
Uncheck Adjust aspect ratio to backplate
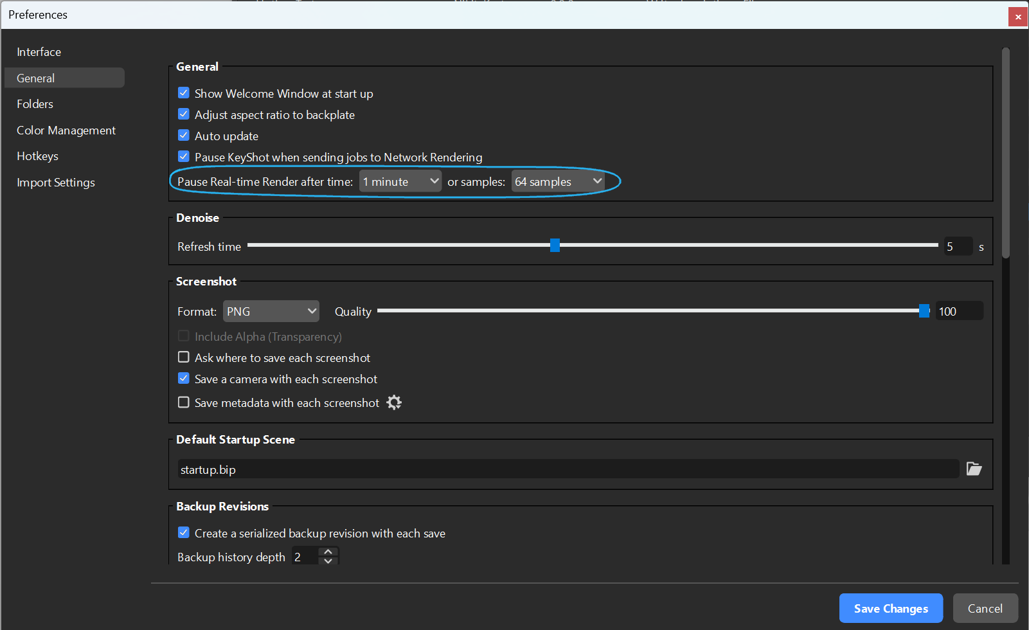point(183,114)
